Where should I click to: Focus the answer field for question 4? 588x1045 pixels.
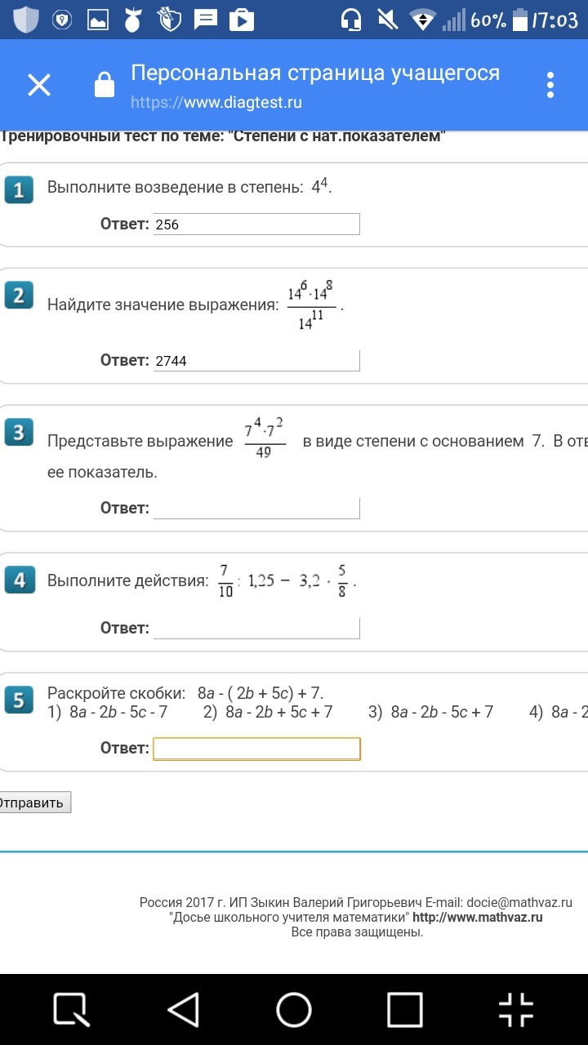click(x=256, y=629)
